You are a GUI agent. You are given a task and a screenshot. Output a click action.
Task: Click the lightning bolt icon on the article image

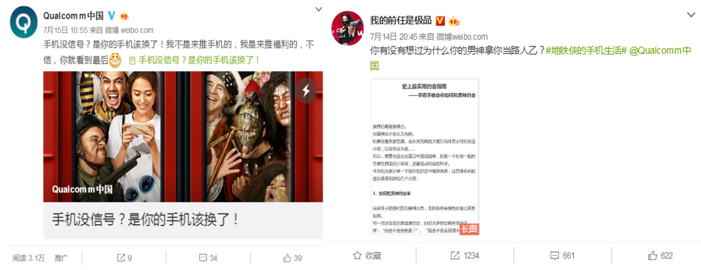306,90
